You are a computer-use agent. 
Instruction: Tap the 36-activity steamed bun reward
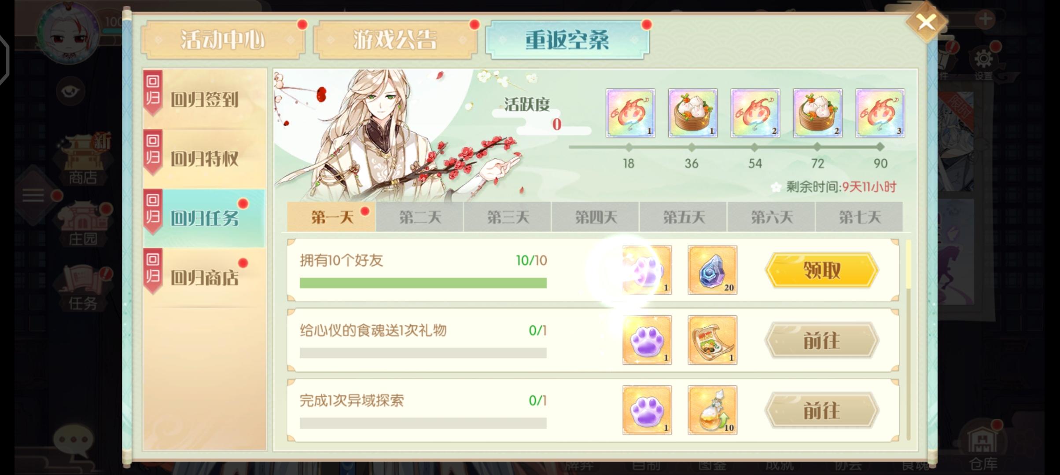tap(693, 113)
